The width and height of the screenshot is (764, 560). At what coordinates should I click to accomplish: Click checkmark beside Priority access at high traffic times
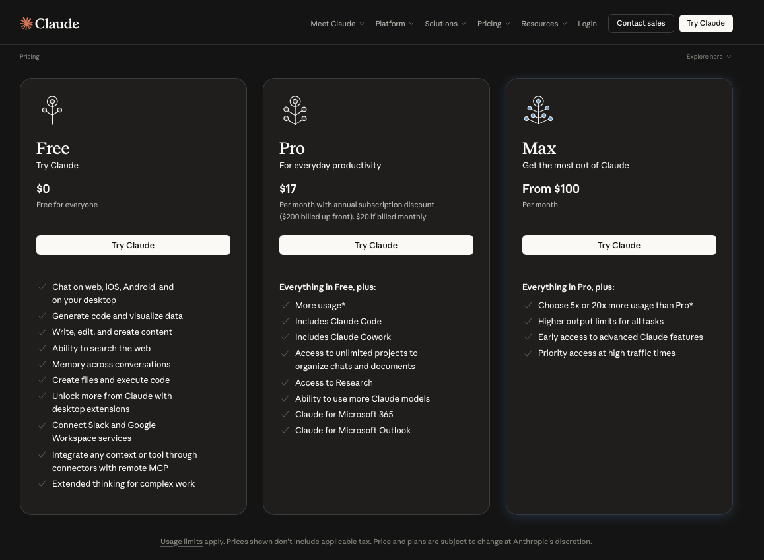(528, 353)
